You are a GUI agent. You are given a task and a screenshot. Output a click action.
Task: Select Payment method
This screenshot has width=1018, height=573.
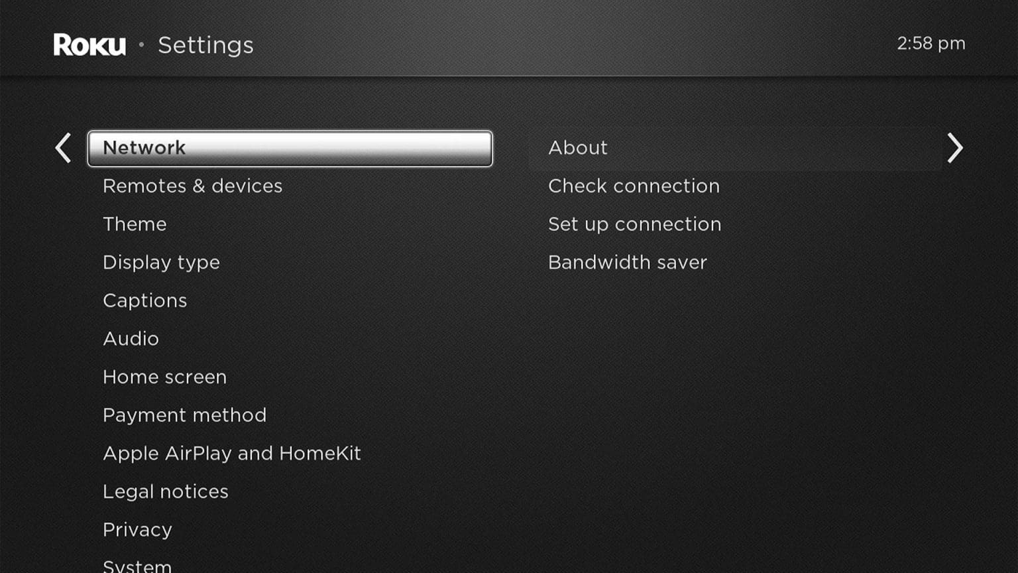point(184,414)
